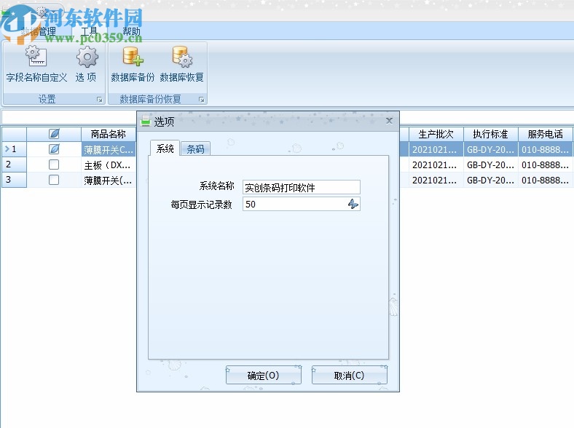This screenshot has width=574, height=428.
Task: Click the 系统名称 text field
Action: pos(302,187)
